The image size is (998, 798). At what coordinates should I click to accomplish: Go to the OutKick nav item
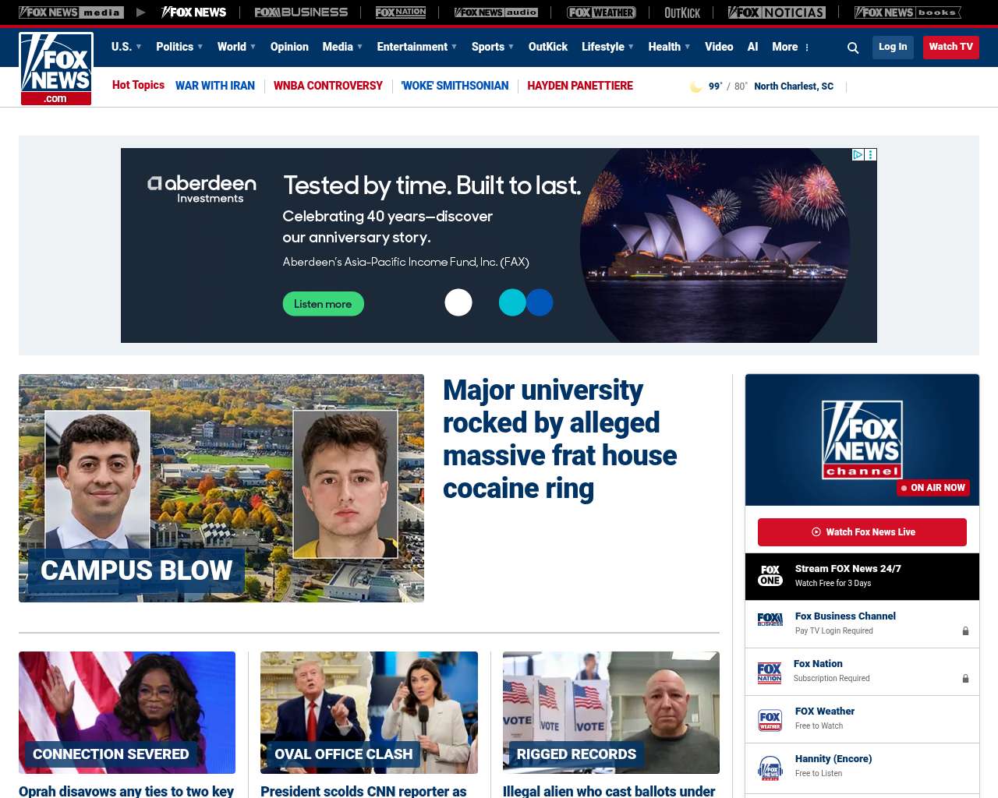pos(548,47)
